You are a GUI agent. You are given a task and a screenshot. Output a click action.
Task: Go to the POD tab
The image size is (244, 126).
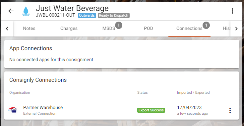click(149, 28)
